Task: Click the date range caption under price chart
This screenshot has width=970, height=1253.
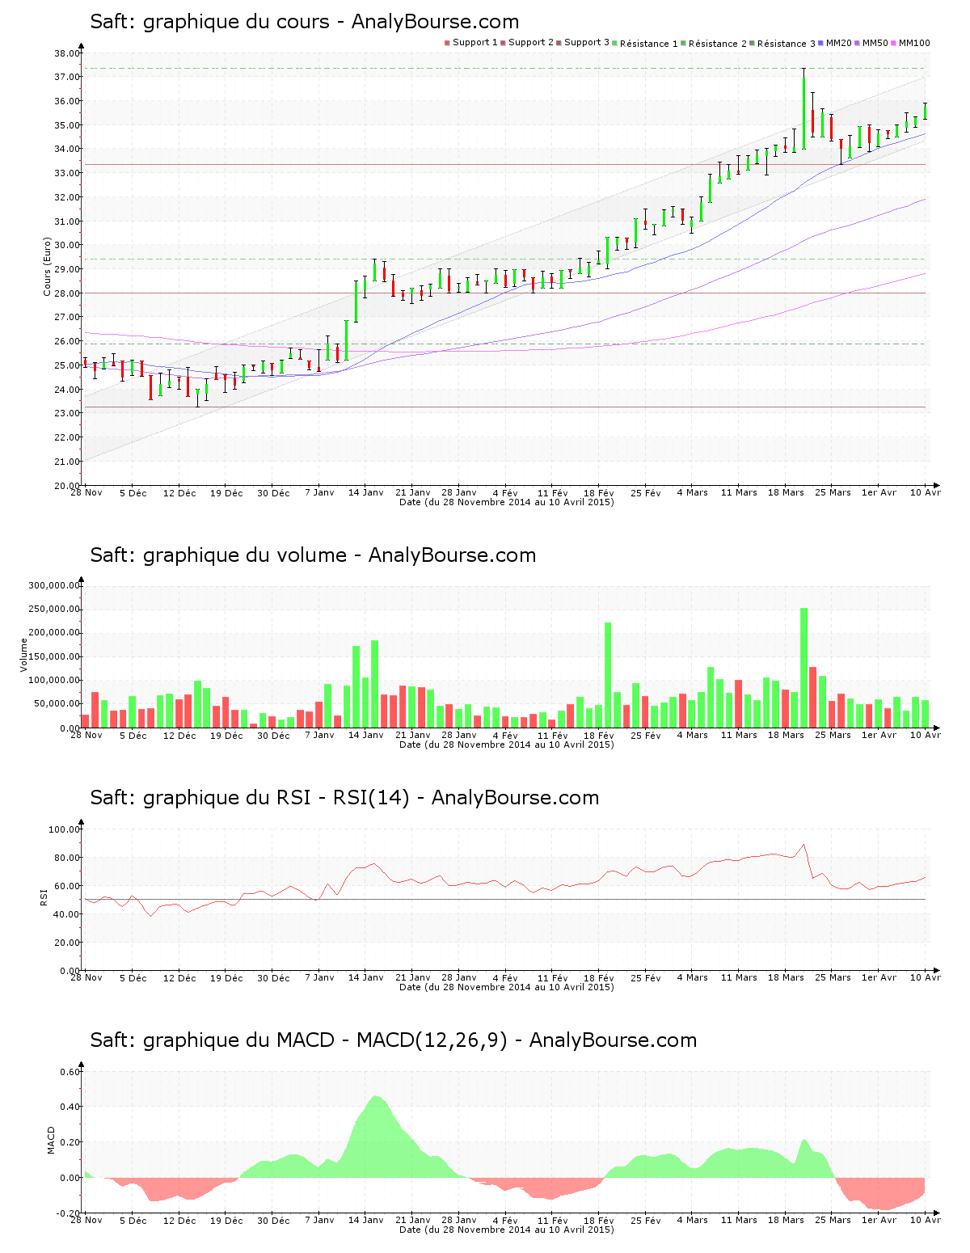Action: (507, 502)
